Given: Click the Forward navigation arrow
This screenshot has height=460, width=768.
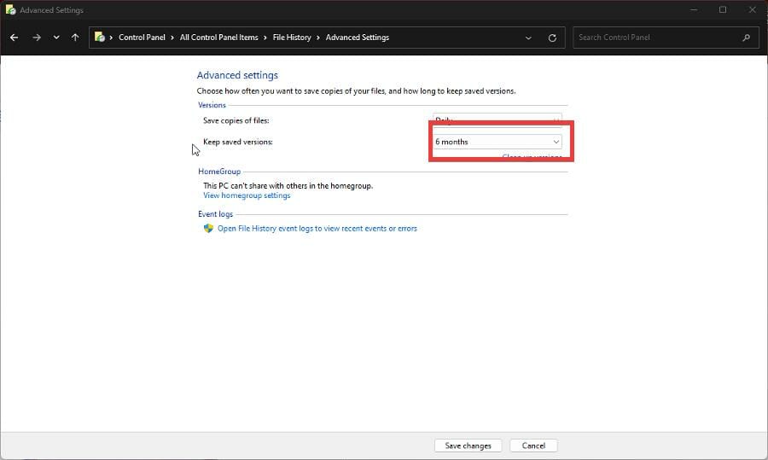Looking at the screenshot, I should click(36, 38).
